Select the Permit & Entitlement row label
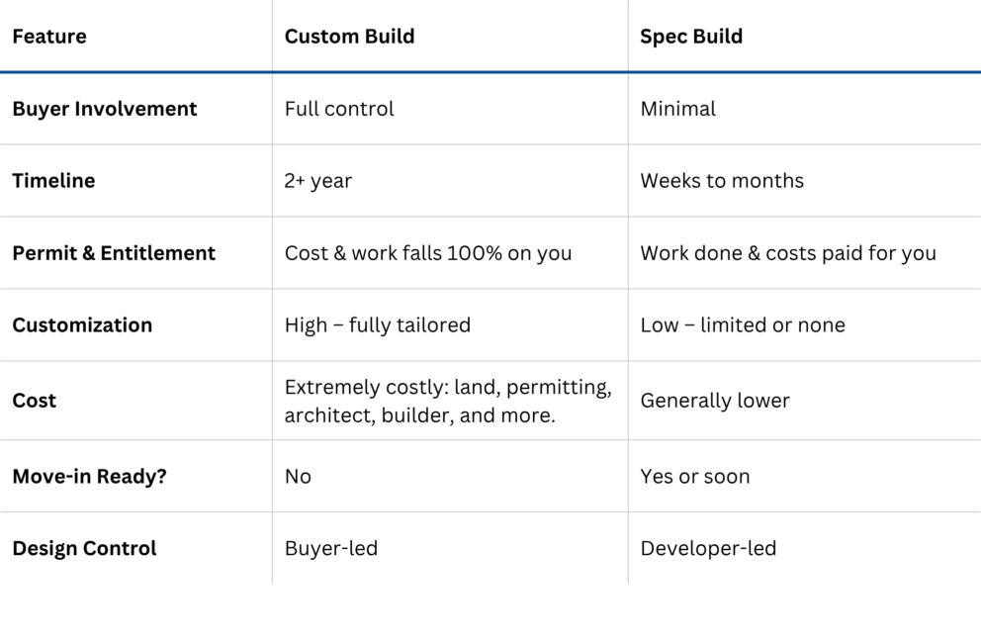Screen dimensions: 981x640 pos(114,253)
